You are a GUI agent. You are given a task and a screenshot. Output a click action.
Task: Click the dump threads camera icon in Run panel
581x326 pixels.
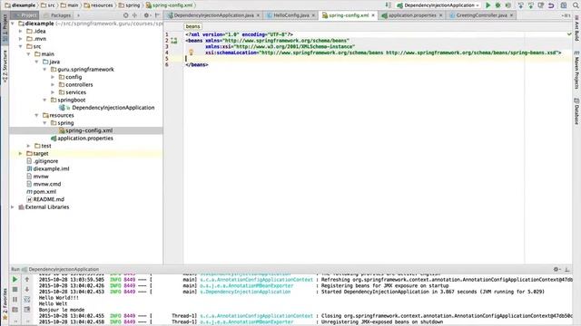[x=15, y=310]
